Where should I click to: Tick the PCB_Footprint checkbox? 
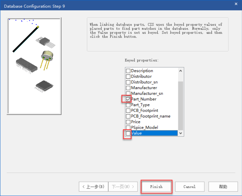click(x=128, y=111)
